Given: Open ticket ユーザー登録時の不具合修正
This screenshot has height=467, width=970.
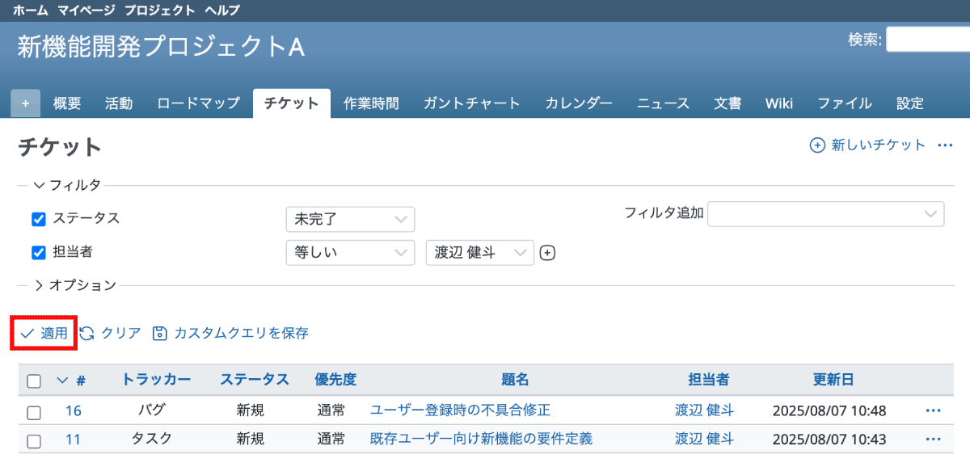Looking at the screenshot, I should point(460,410).
